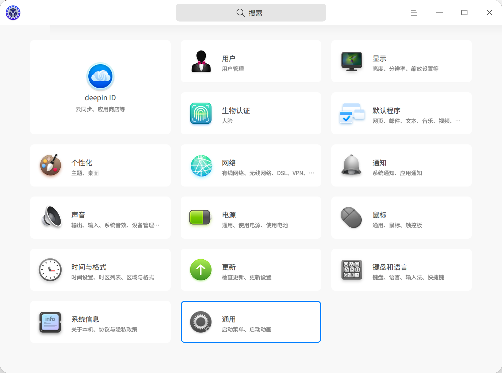Open 系统通知、应用通知 description
Screen dimensions: 502x373
point(397,173)
